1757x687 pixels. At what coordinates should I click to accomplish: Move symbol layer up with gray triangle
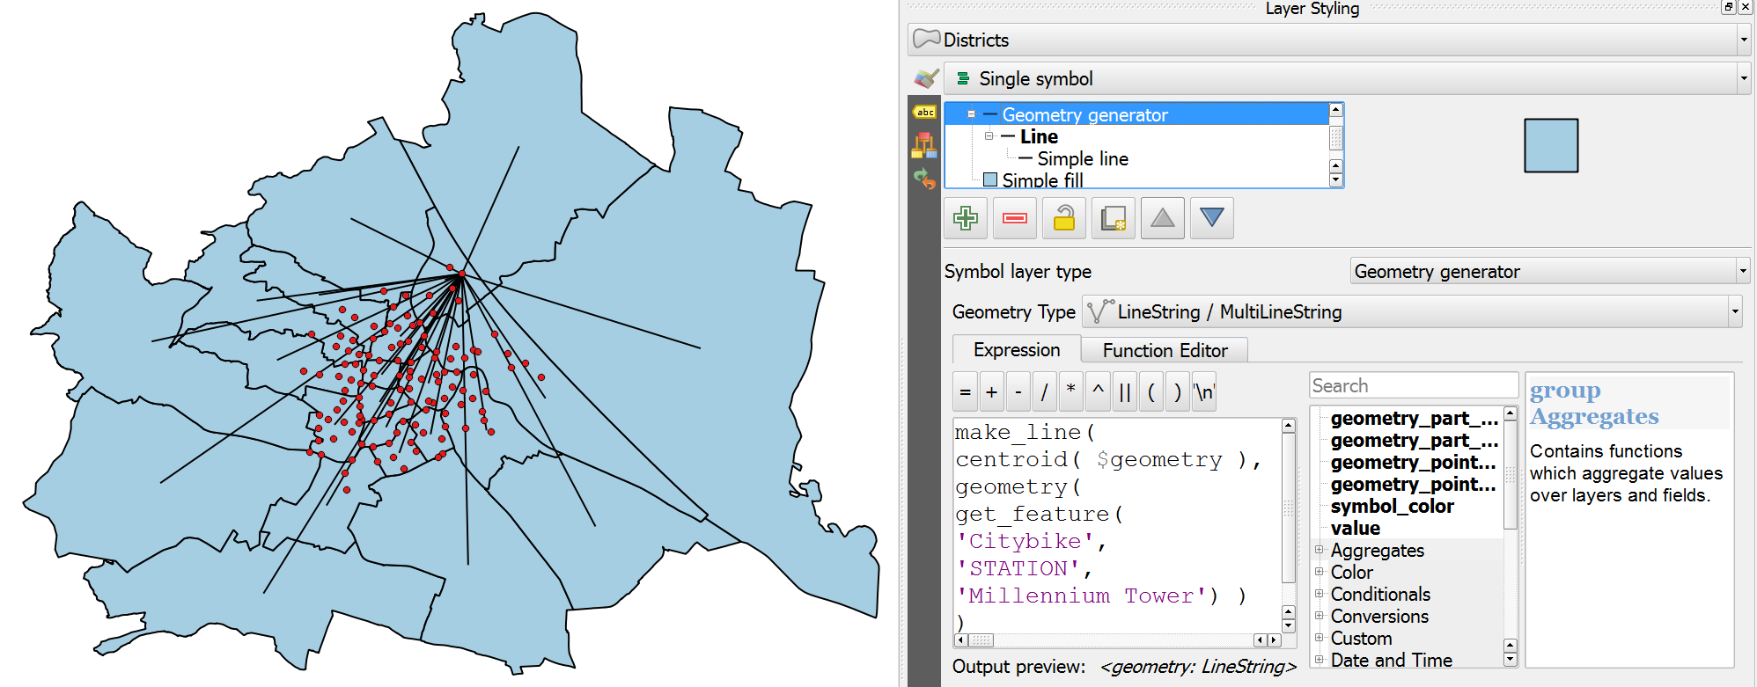tap(1163, 218)
